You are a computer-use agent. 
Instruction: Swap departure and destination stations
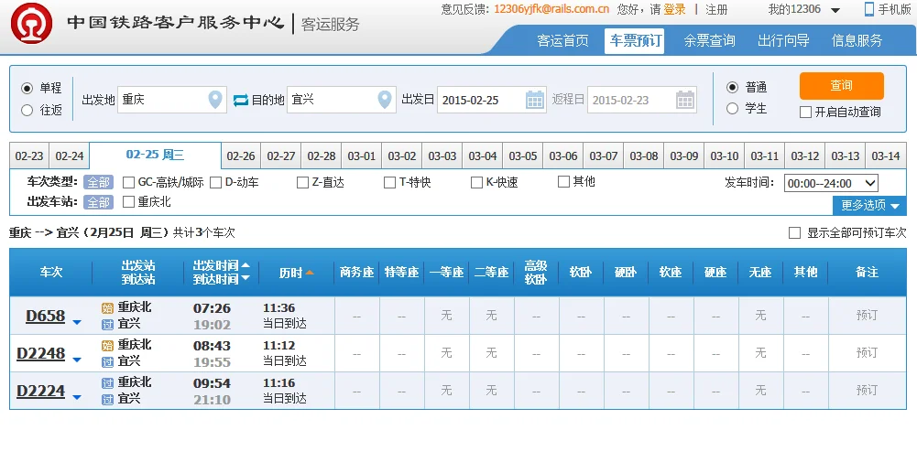[240, 100]
